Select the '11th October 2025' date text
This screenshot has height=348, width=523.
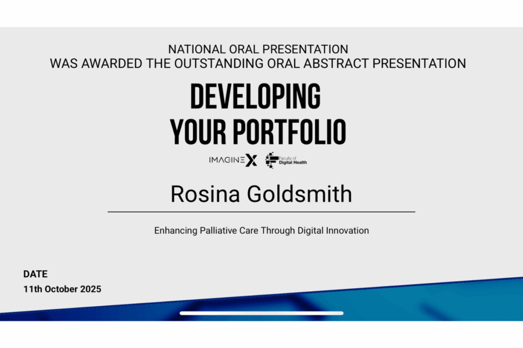pos(62,289)
